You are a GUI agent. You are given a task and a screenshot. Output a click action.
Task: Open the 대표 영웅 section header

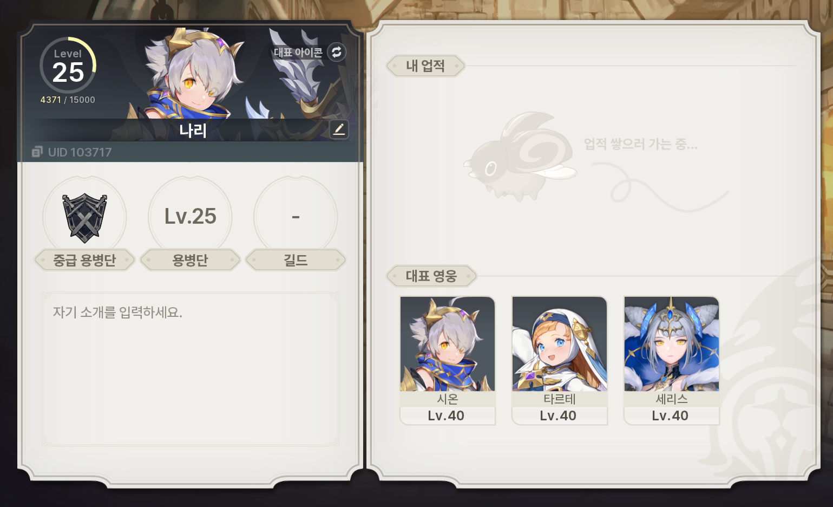coord(431,276)
